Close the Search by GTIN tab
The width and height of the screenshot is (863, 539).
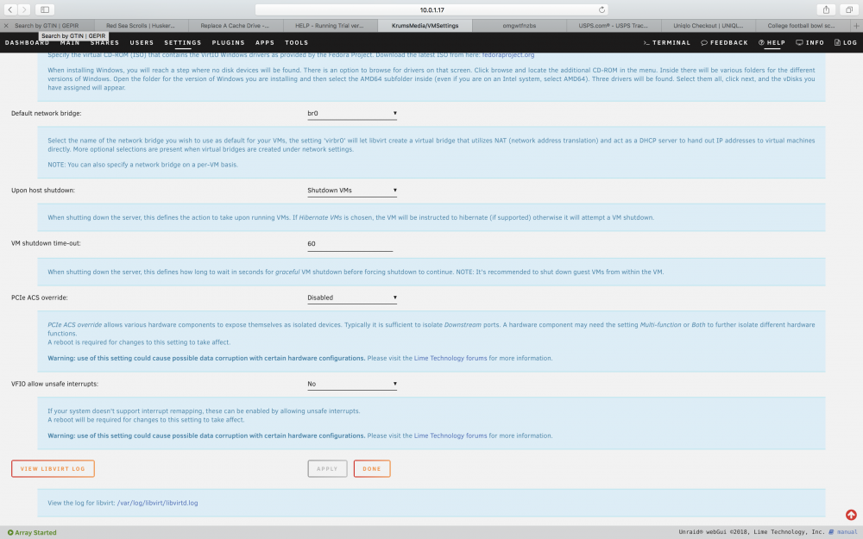(x=6, y=25)
